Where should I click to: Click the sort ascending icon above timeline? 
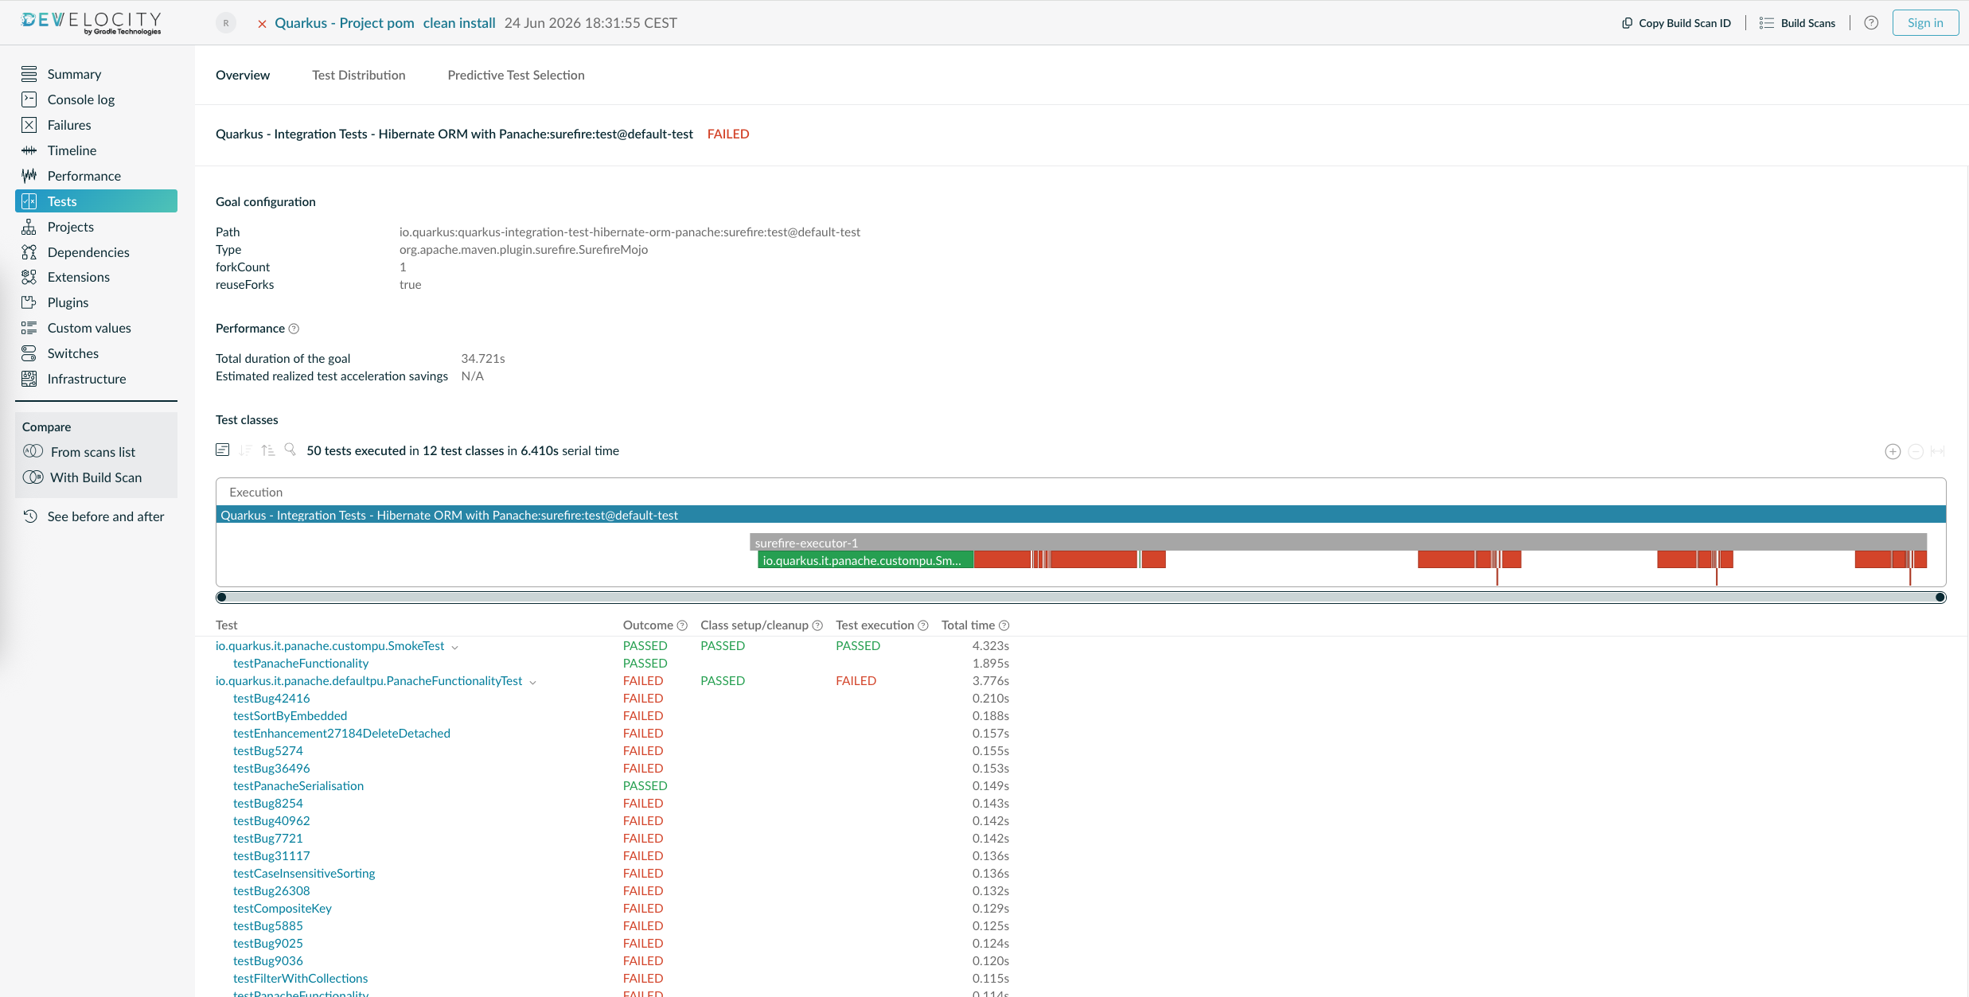pos(268,450)
